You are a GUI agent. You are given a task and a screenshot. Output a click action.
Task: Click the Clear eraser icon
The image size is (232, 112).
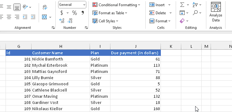182,21
